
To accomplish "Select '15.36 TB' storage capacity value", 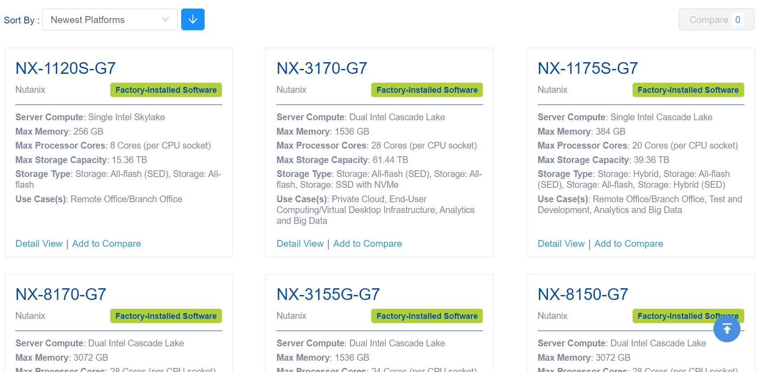I will [129, 160].
